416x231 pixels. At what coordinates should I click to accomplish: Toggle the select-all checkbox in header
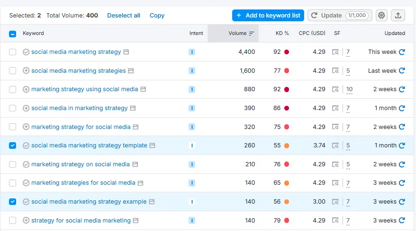tap(13, 34)
